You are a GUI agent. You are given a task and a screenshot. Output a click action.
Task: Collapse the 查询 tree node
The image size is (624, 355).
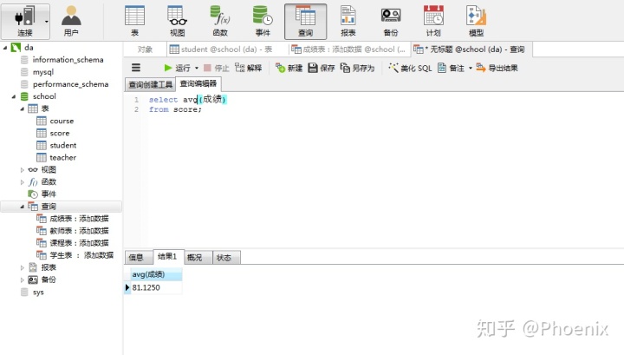[23, 207]
